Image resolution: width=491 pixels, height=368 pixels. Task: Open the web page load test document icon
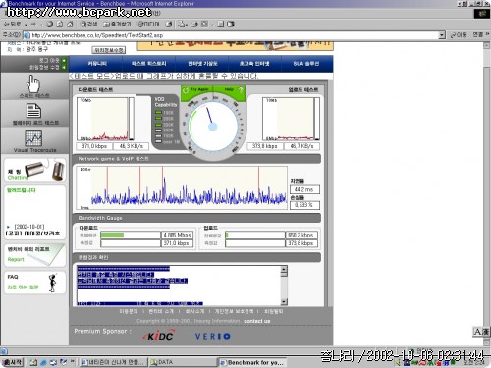33,111
